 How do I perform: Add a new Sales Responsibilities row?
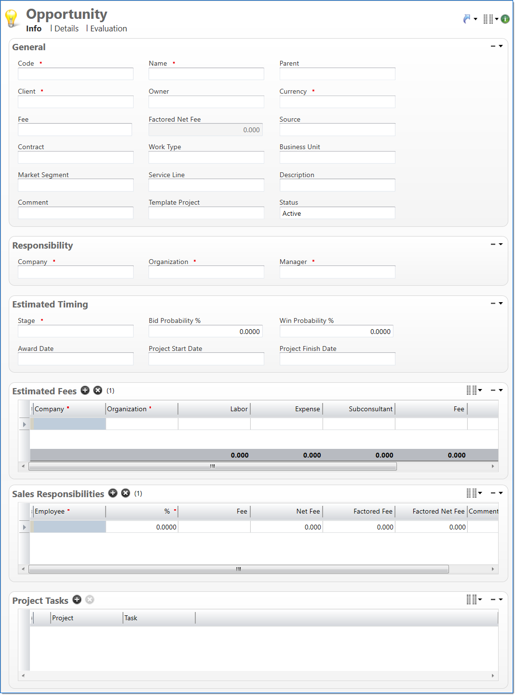click(113, 493)
